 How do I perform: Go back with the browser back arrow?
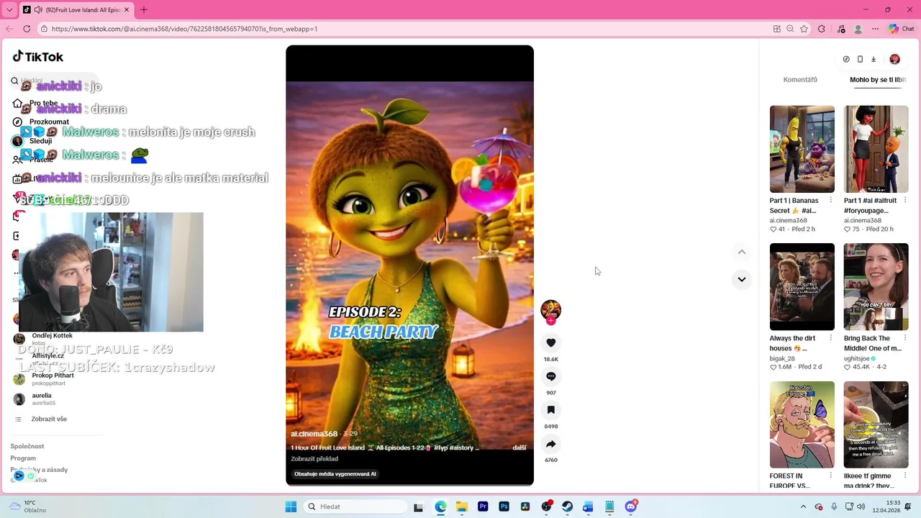9,29
